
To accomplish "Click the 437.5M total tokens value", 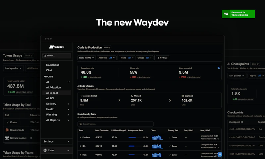I will 15,86.
